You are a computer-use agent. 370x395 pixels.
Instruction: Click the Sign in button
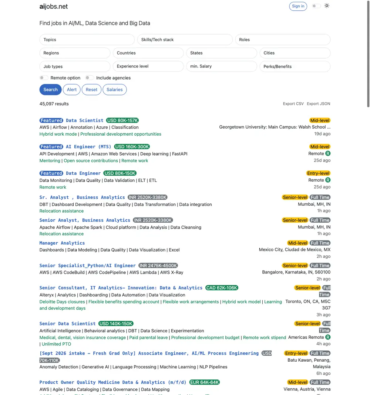click(298, 6)
